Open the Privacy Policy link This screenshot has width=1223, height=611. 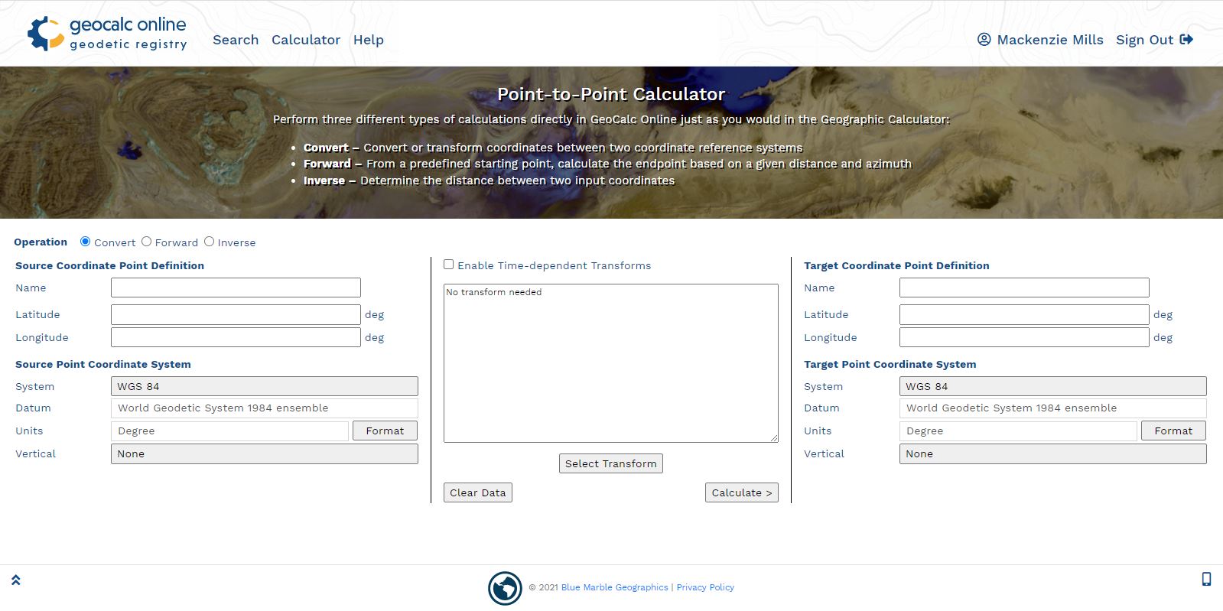point(705,587)
